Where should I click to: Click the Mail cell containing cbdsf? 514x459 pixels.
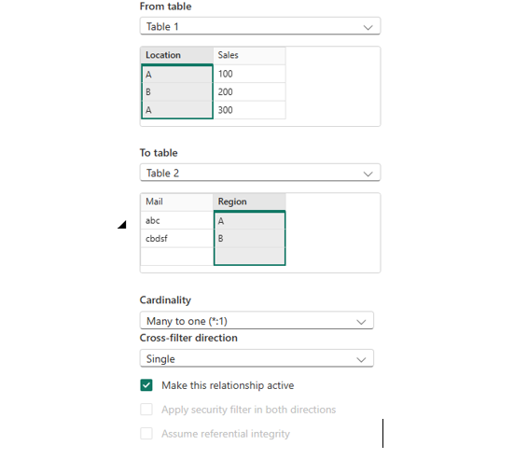(x=177, y=238)
